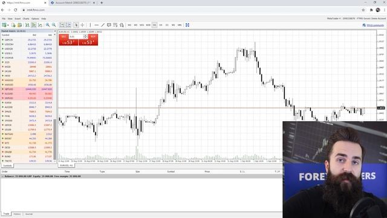This screenshot has width=387, height=218.
Task: Open a new browser tab
Action: pyautogui.click(x=102, y=2)
